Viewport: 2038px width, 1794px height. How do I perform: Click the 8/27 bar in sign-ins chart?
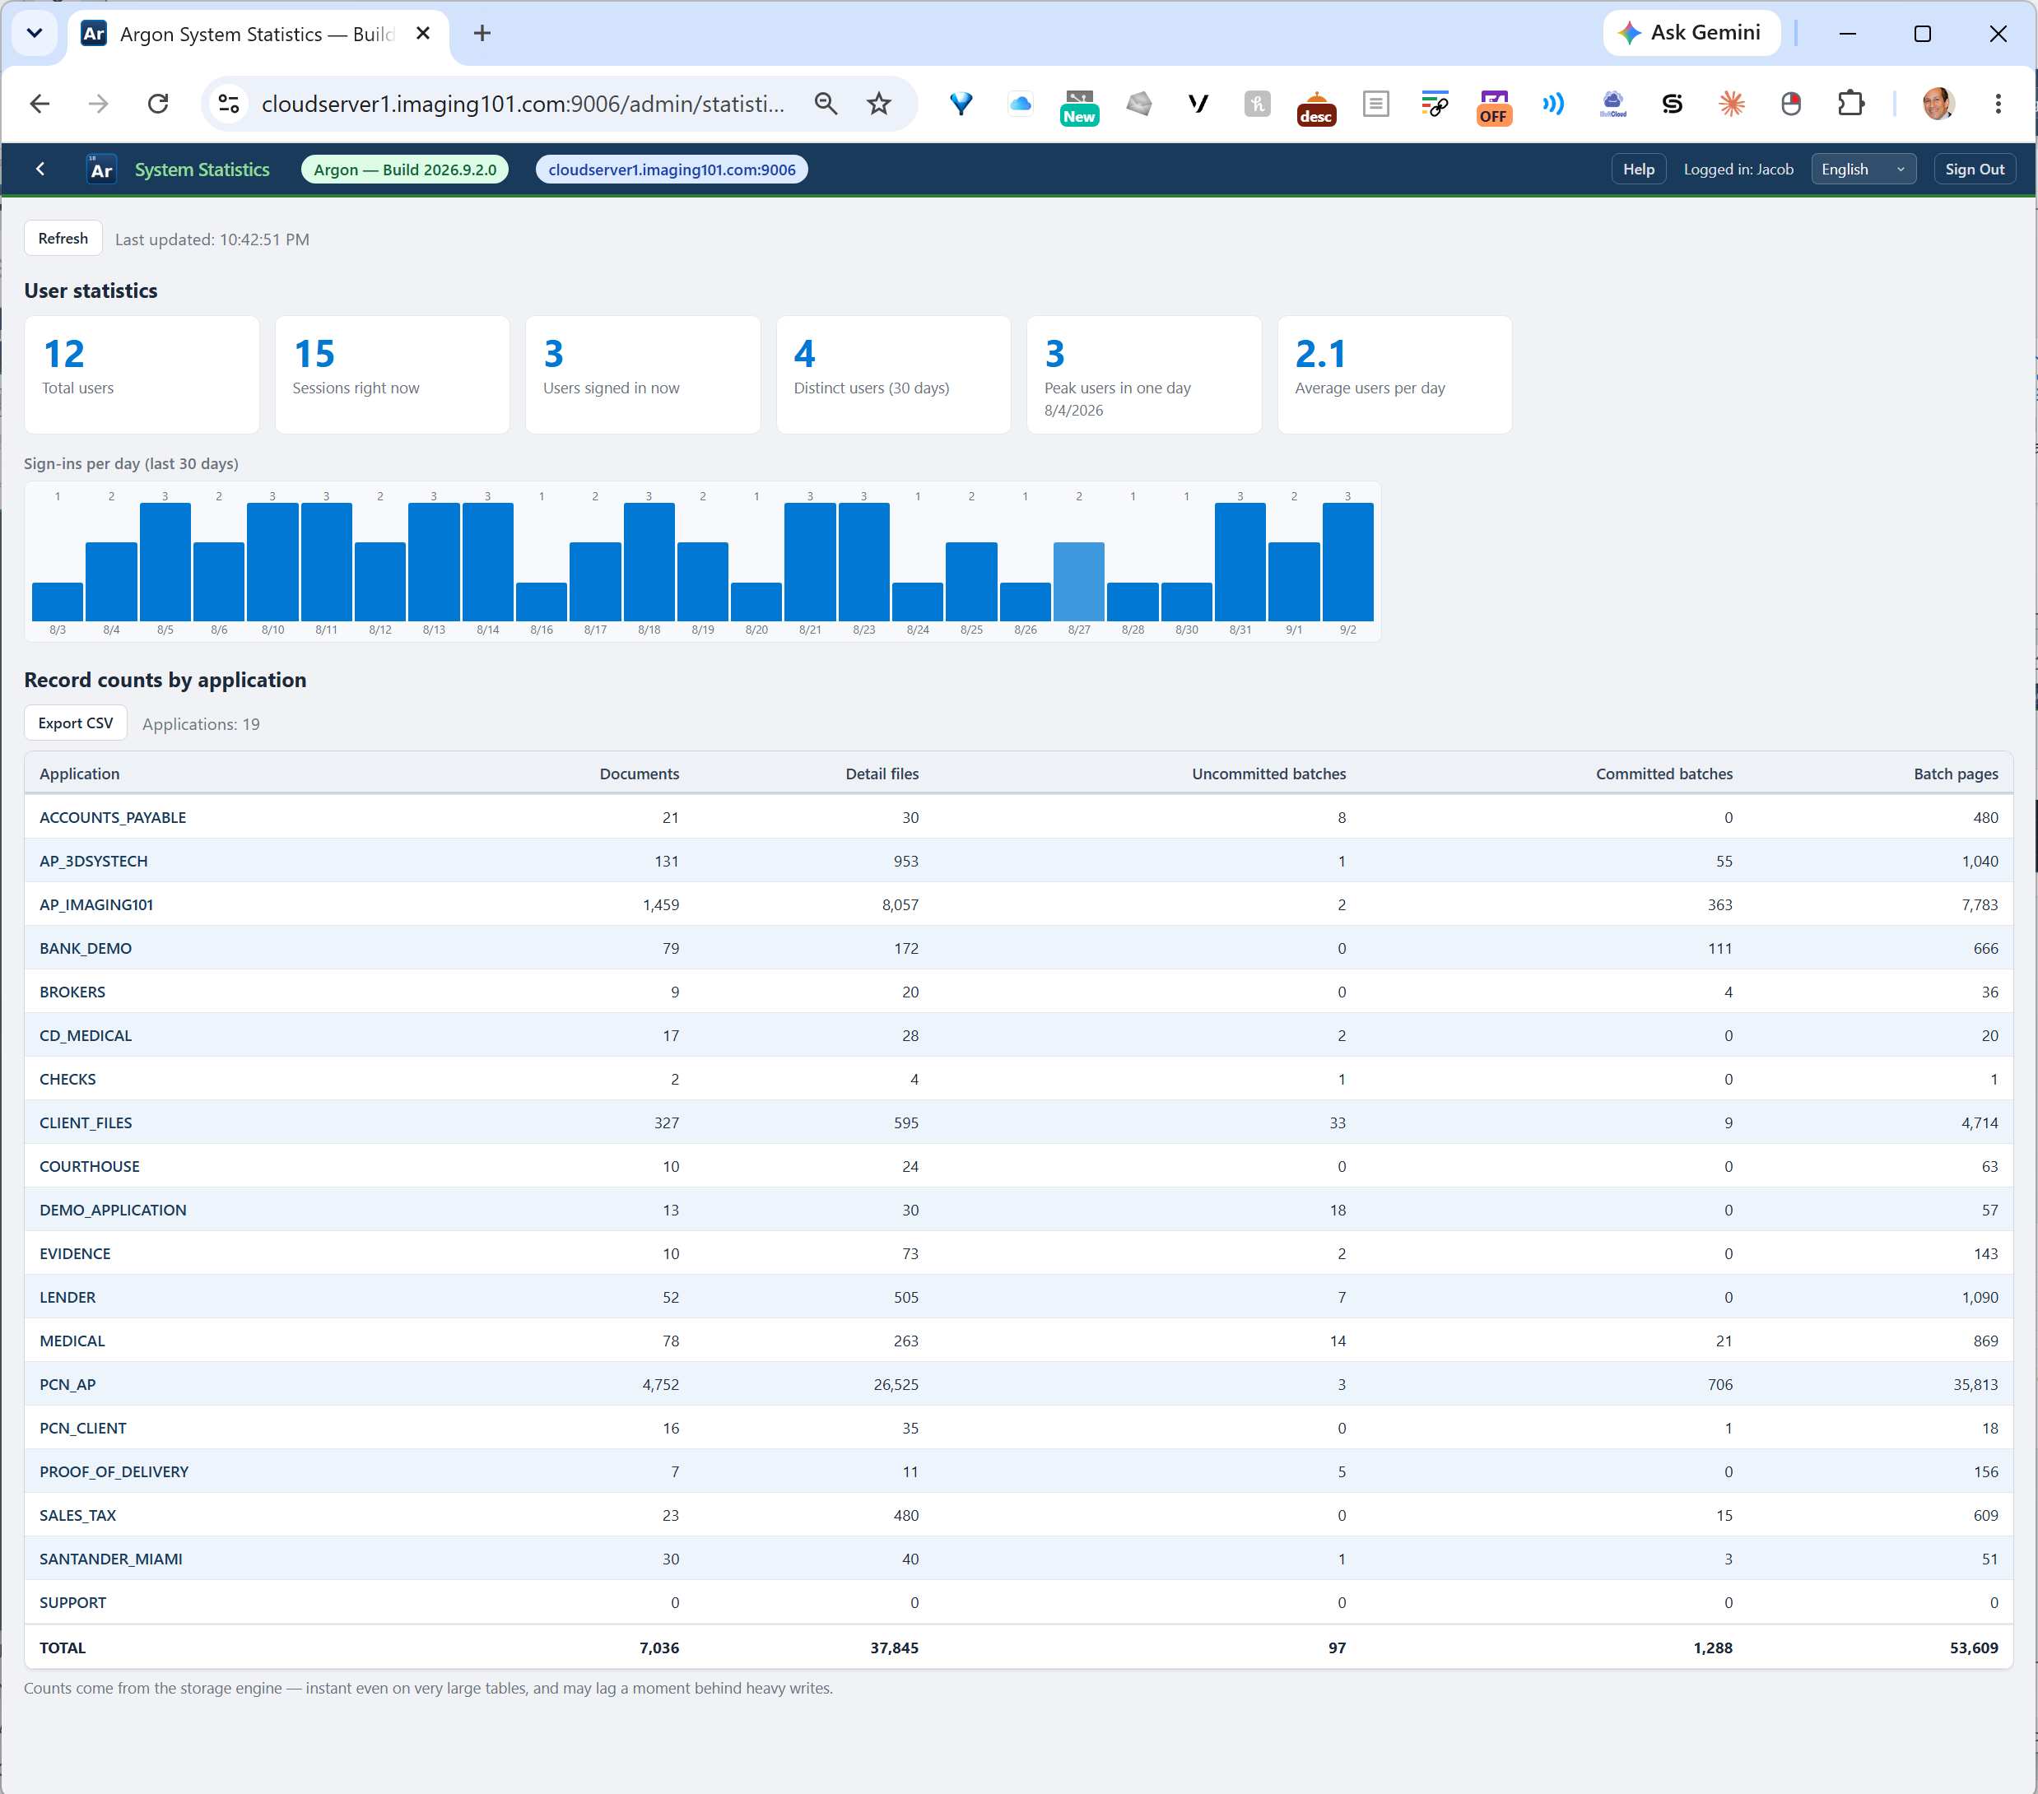pyautogui.click(x=1079, y=581)
